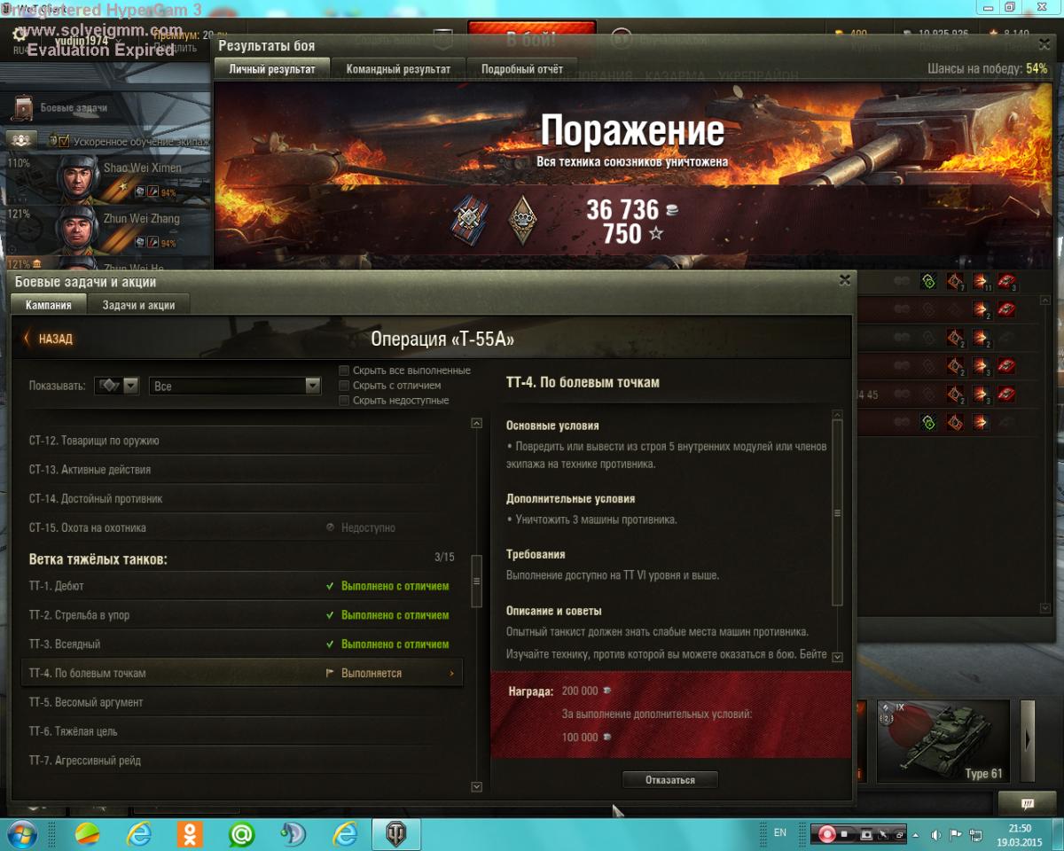Click the tank carousel next arrow
The height and width of the screenshot is (851, 1064).
coord(1027,739)
